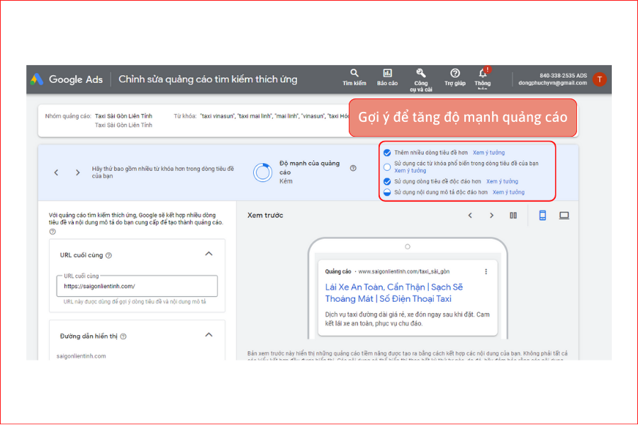Toggle Sử dụng dòng tiêu đề độc đáo hơn check

coord(387,181)
